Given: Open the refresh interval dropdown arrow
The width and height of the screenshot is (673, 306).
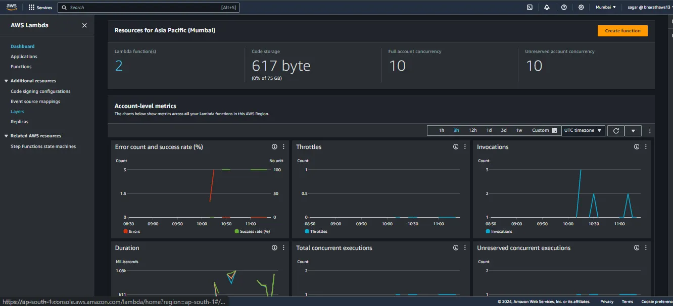Looking at the screenshot, I should pyautogui.click(x=633, y=131).
